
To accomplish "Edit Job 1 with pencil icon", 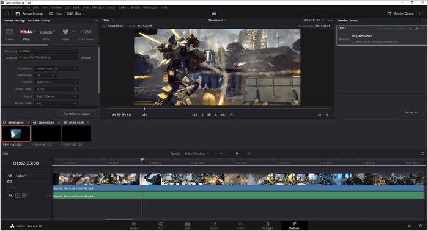I will click(417, 28).
